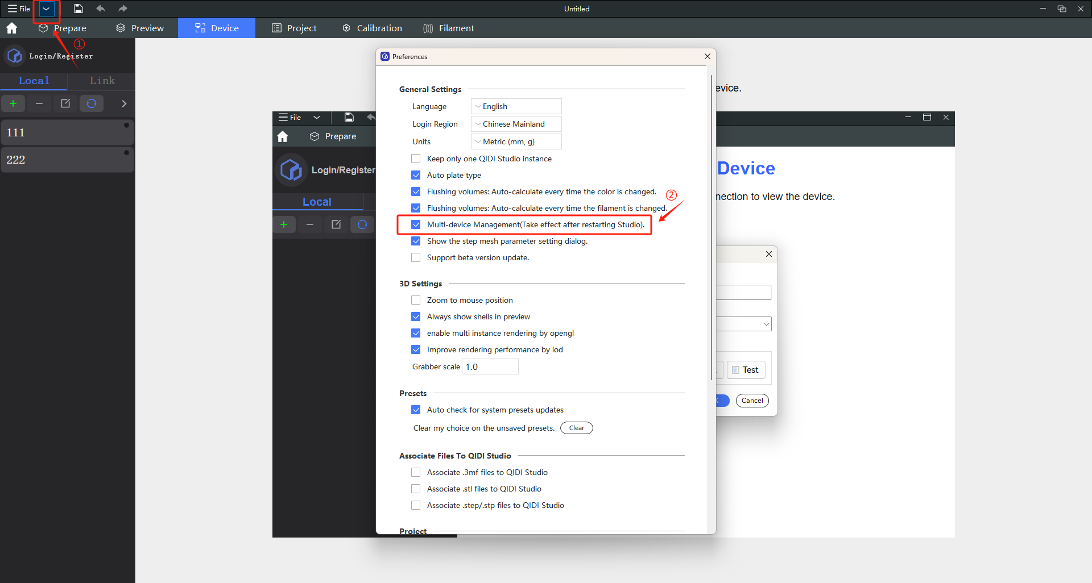The width and height of the screenshot is (1092, 583).
Task: Toggle Always show shells in preview
Action: 416,317
